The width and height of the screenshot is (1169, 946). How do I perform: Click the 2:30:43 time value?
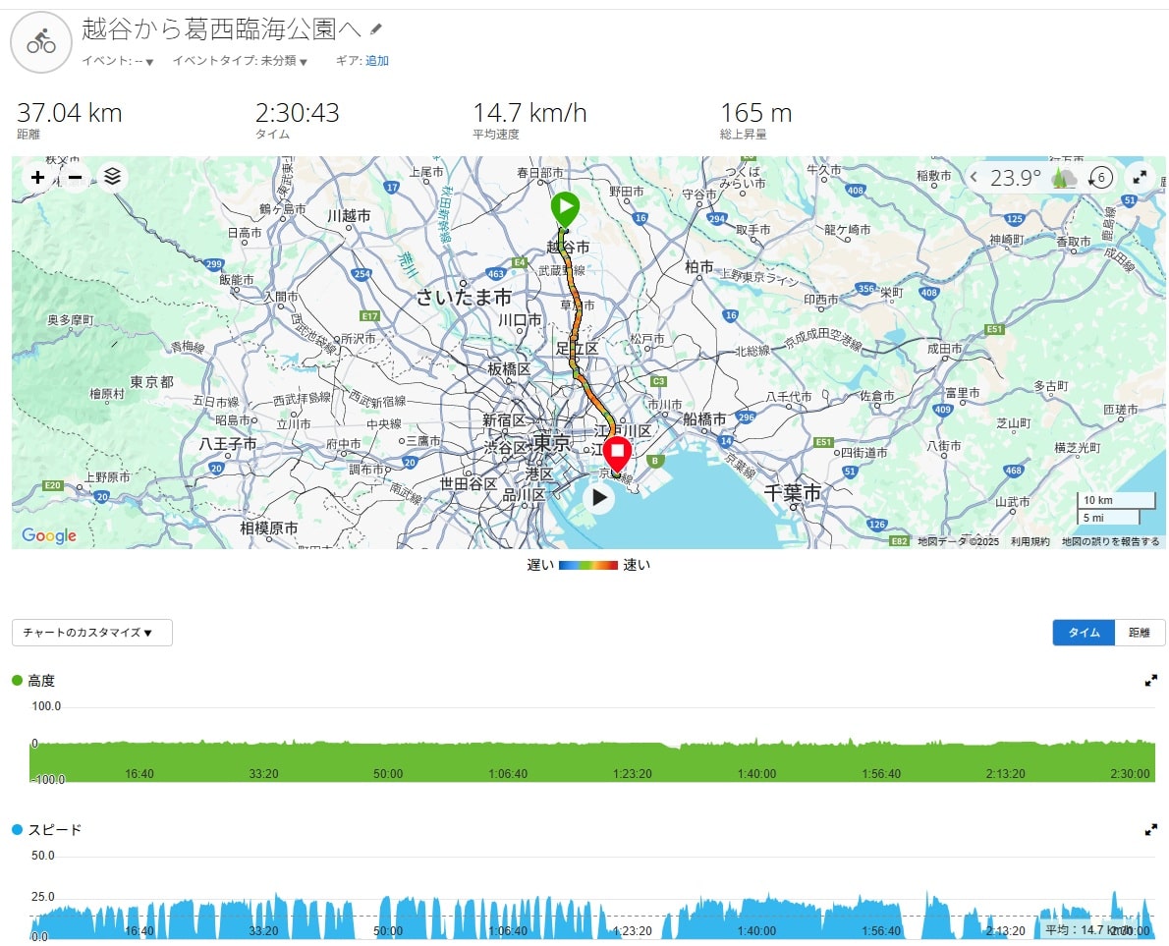pyautogui.click(x=298, y=113)
